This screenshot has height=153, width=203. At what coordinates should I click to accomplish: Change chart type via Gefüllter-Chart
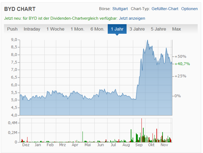165,9
